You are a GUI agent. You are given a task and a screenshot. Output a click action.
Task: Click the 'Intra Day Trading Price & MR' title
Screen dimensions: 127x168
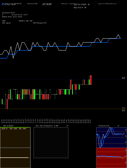(x=47, y=126)
